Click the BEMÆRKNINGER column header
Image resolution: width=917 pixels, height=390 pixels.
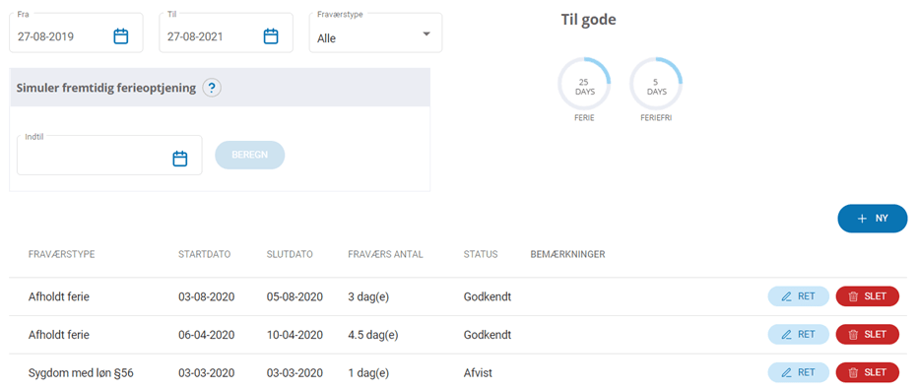point(568,254)
